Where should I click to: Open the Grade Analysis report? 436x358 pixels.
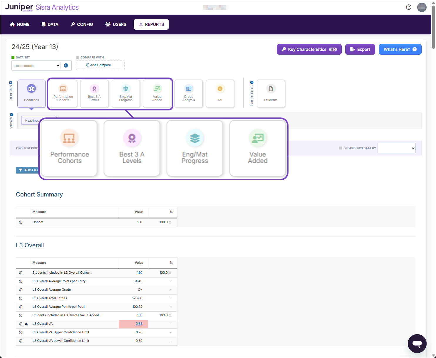pos(189,93)
